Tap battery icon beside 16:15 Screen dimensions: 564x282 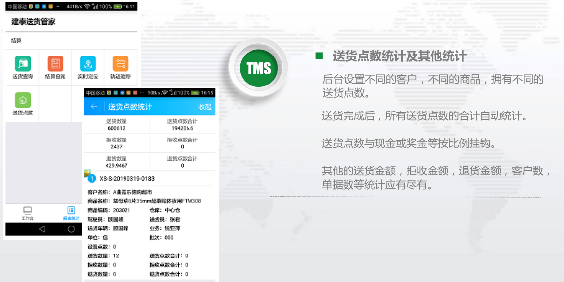click(x=195, y=93)
